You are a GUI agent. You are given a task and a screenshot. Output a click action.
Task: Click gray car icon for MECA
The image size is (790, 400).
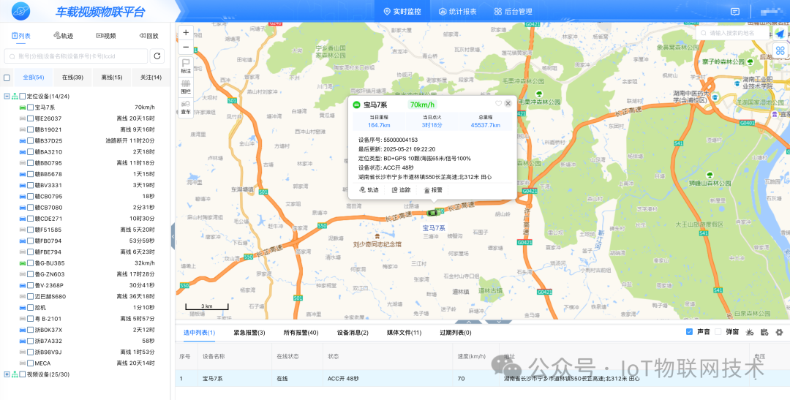(23, 363)
